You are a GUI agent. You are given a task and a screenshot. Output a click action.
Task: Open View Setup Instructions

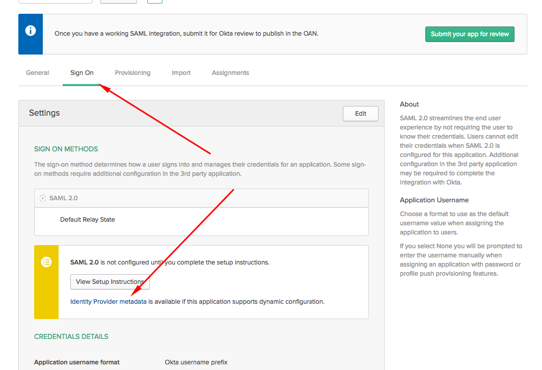click(110, 282)
